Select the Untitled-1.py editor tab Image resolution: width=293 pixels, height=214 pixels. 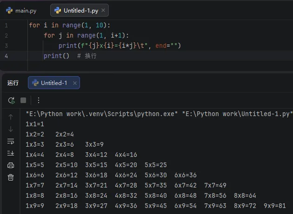coord(74,10)
